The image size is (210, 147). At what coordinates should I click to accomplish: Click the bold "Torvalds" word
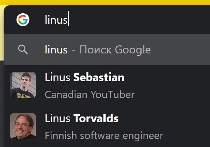(x=96, y=118)
